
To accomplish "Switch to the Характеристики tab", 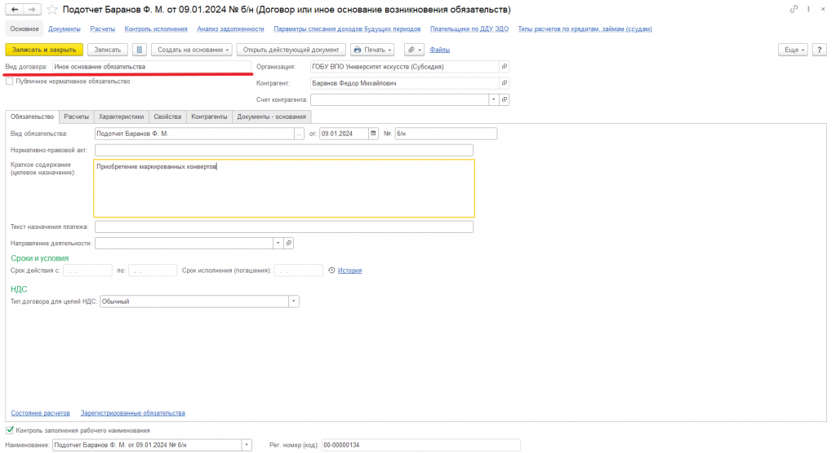I will pyautogui.click(x=121, y=117).
